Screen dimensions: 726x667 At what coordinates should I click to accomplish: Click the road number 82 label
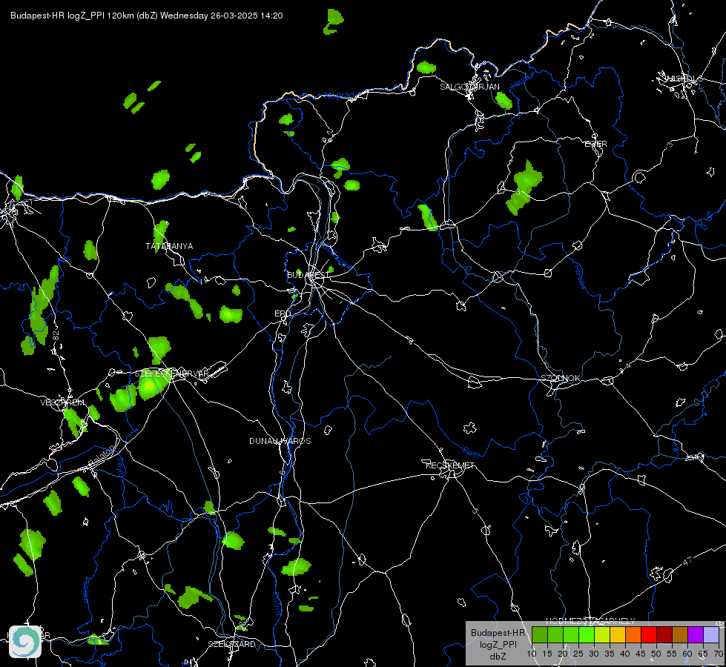tap(56, 336)
